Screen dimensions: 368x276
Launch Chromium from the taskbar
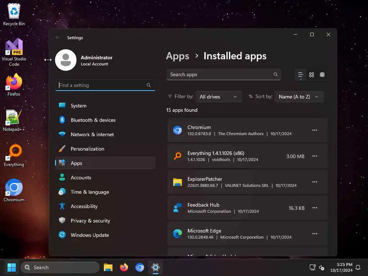[x=140, y=267]
